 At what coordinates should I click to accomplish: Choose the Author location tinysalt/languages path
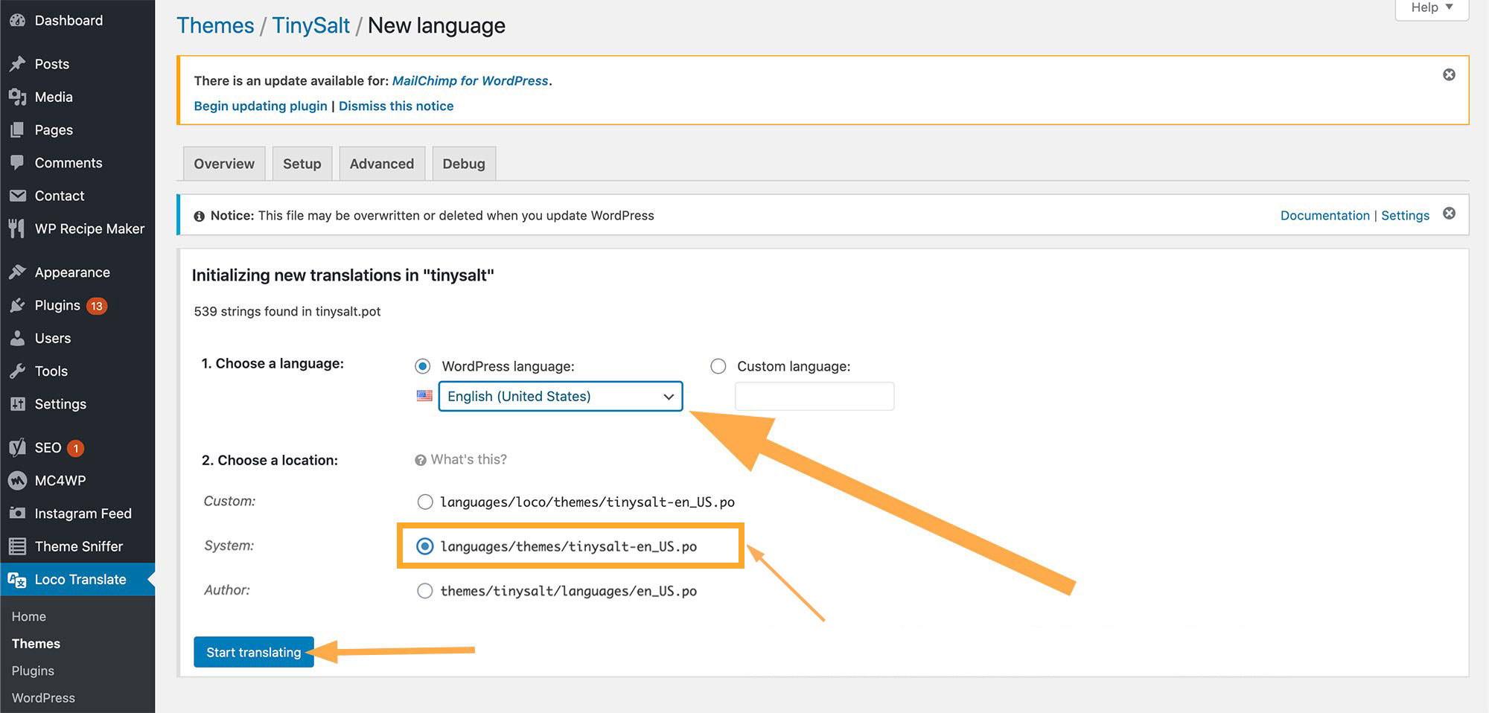point(424,590)
